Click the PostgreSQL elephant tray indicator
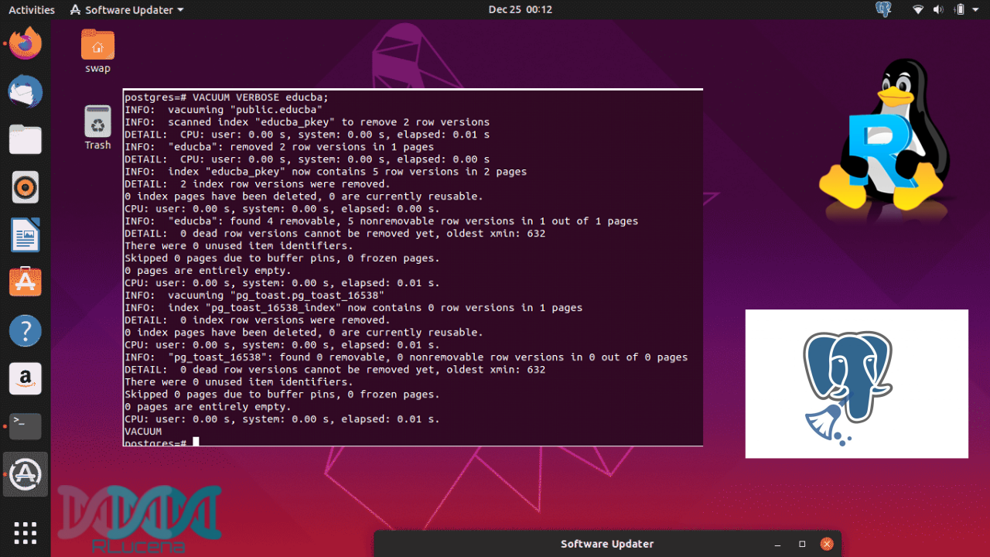Viewport: 990px width, 557px height. coord(883,9)
